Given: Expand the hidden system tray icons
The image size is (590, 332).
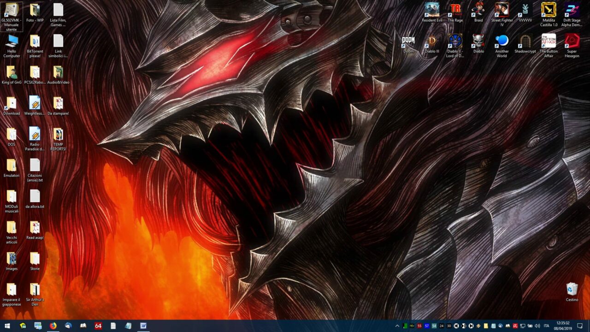Looking at the screenshot, I should [x=397, y=326].
